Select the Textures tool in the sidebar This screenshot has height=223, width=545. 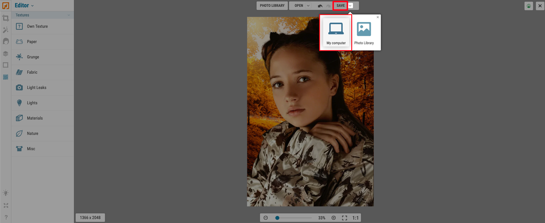click(x=6, y=77)
